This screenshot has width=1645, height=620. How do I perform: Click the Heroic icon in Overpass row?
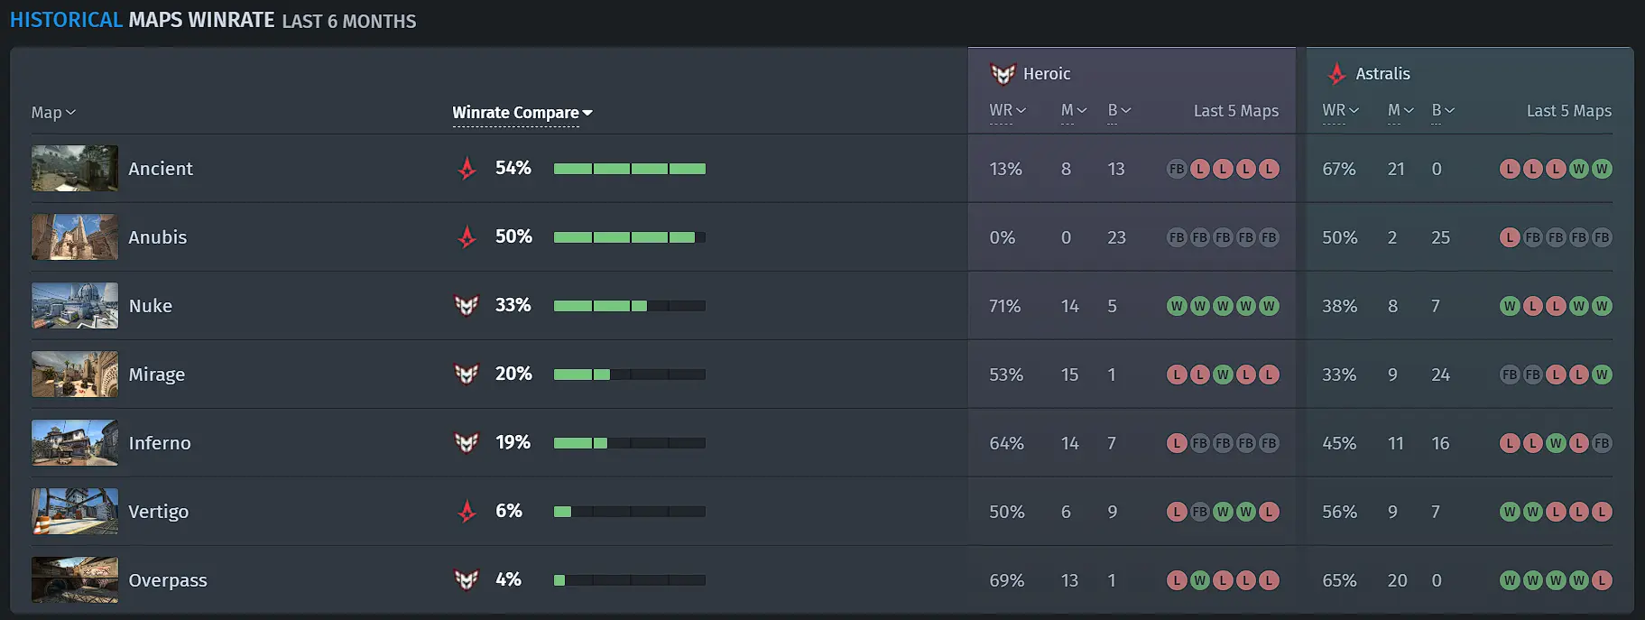[x=467, y=579]
